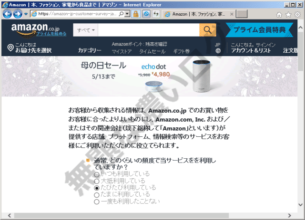Click the orange search magnifier button
Viewport: 305px width, 220px height.
point(208,30)
